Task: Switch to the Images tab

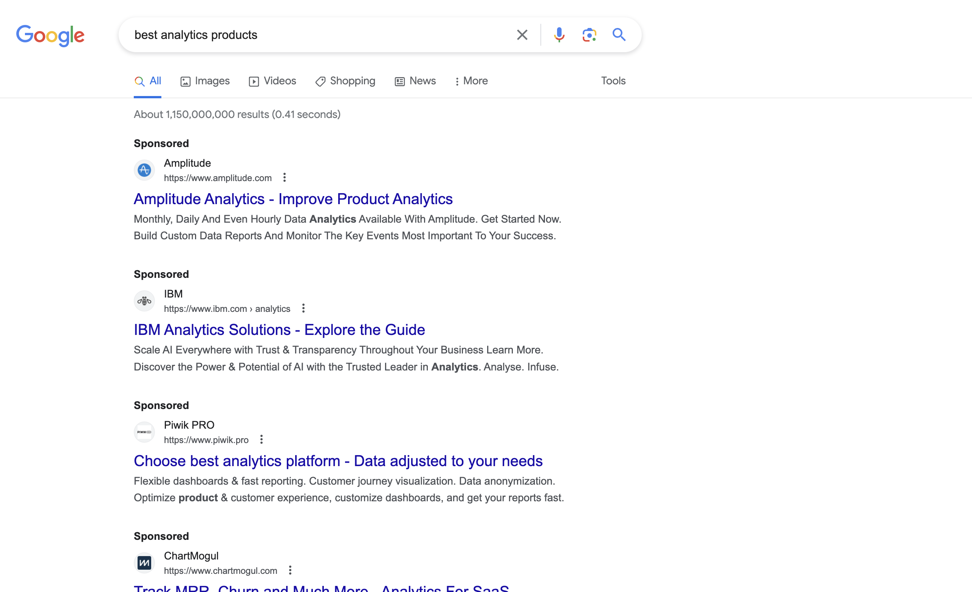Action: coord(205,81)
